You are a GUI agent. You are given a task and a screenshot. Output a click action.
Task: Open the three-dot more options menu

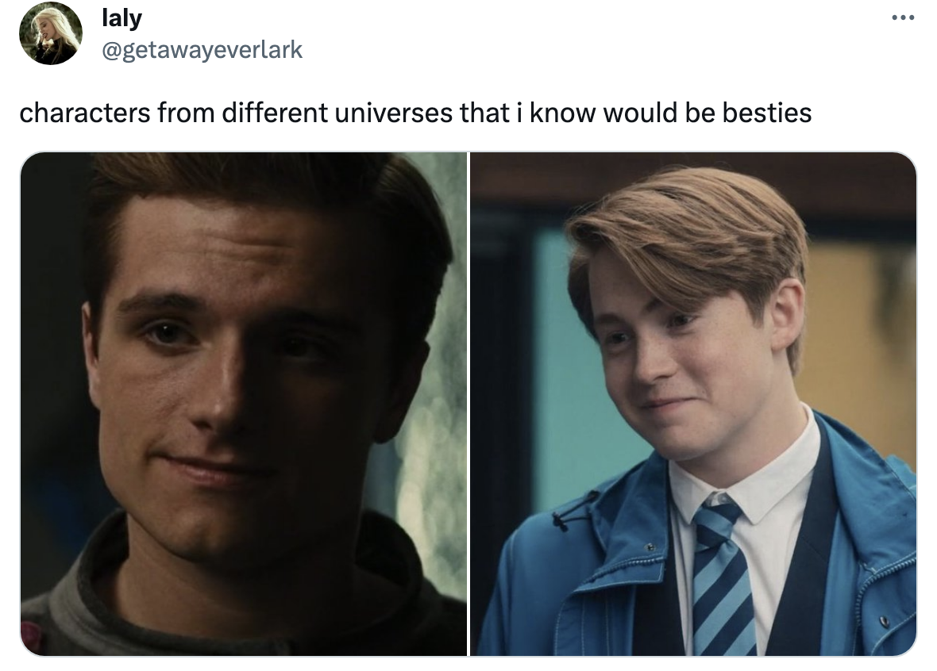(902, 18)
